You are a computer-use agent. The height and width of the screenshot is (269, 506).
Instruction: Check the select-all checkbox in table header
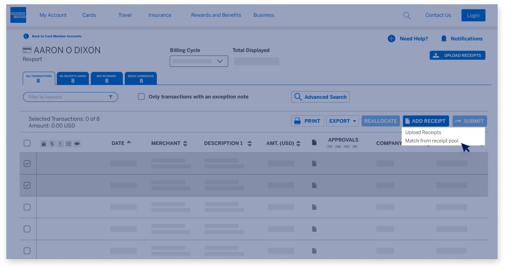(27, 143)
